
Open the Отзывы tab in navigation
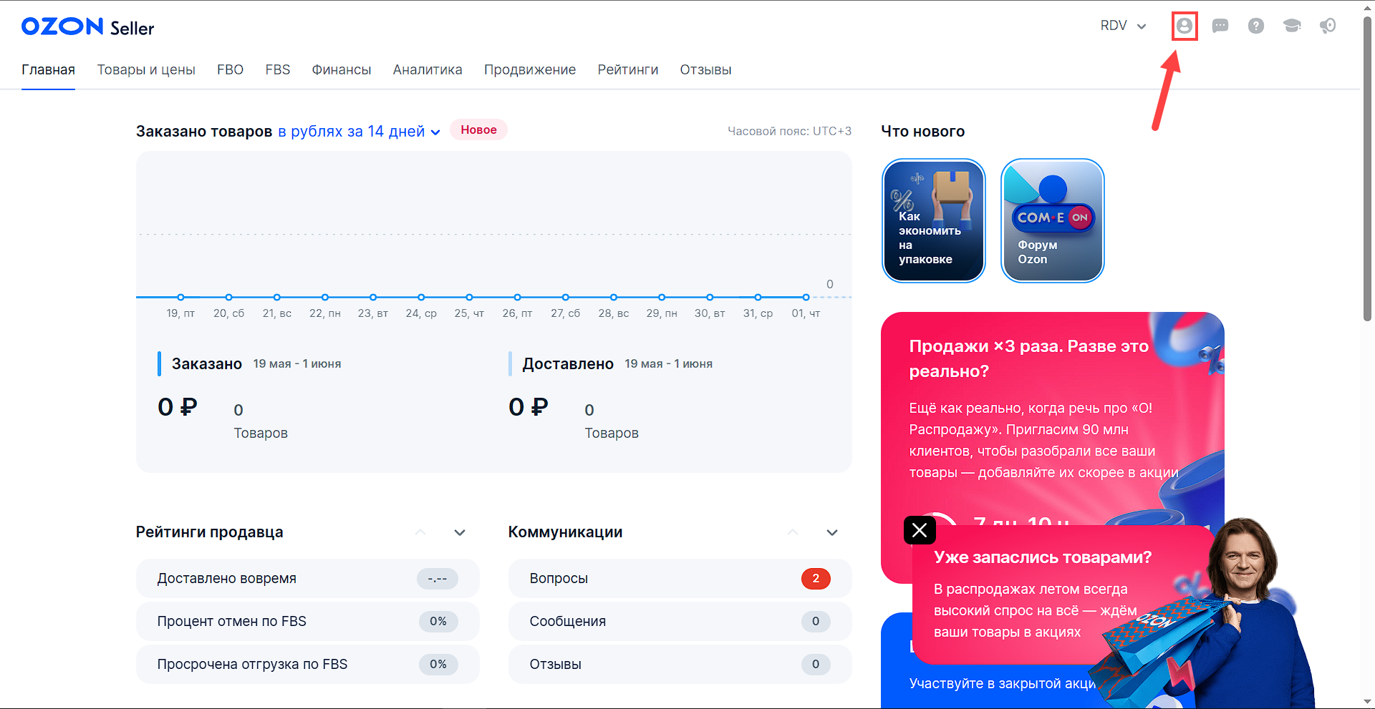pyautogui.click(x=705, y=70)
